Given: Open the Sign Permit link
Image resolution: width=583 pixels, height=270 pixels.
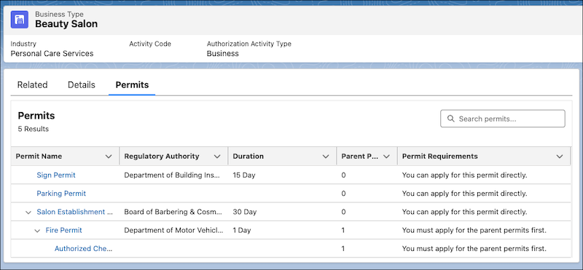Looking at the screenshot, I should 56,175.
